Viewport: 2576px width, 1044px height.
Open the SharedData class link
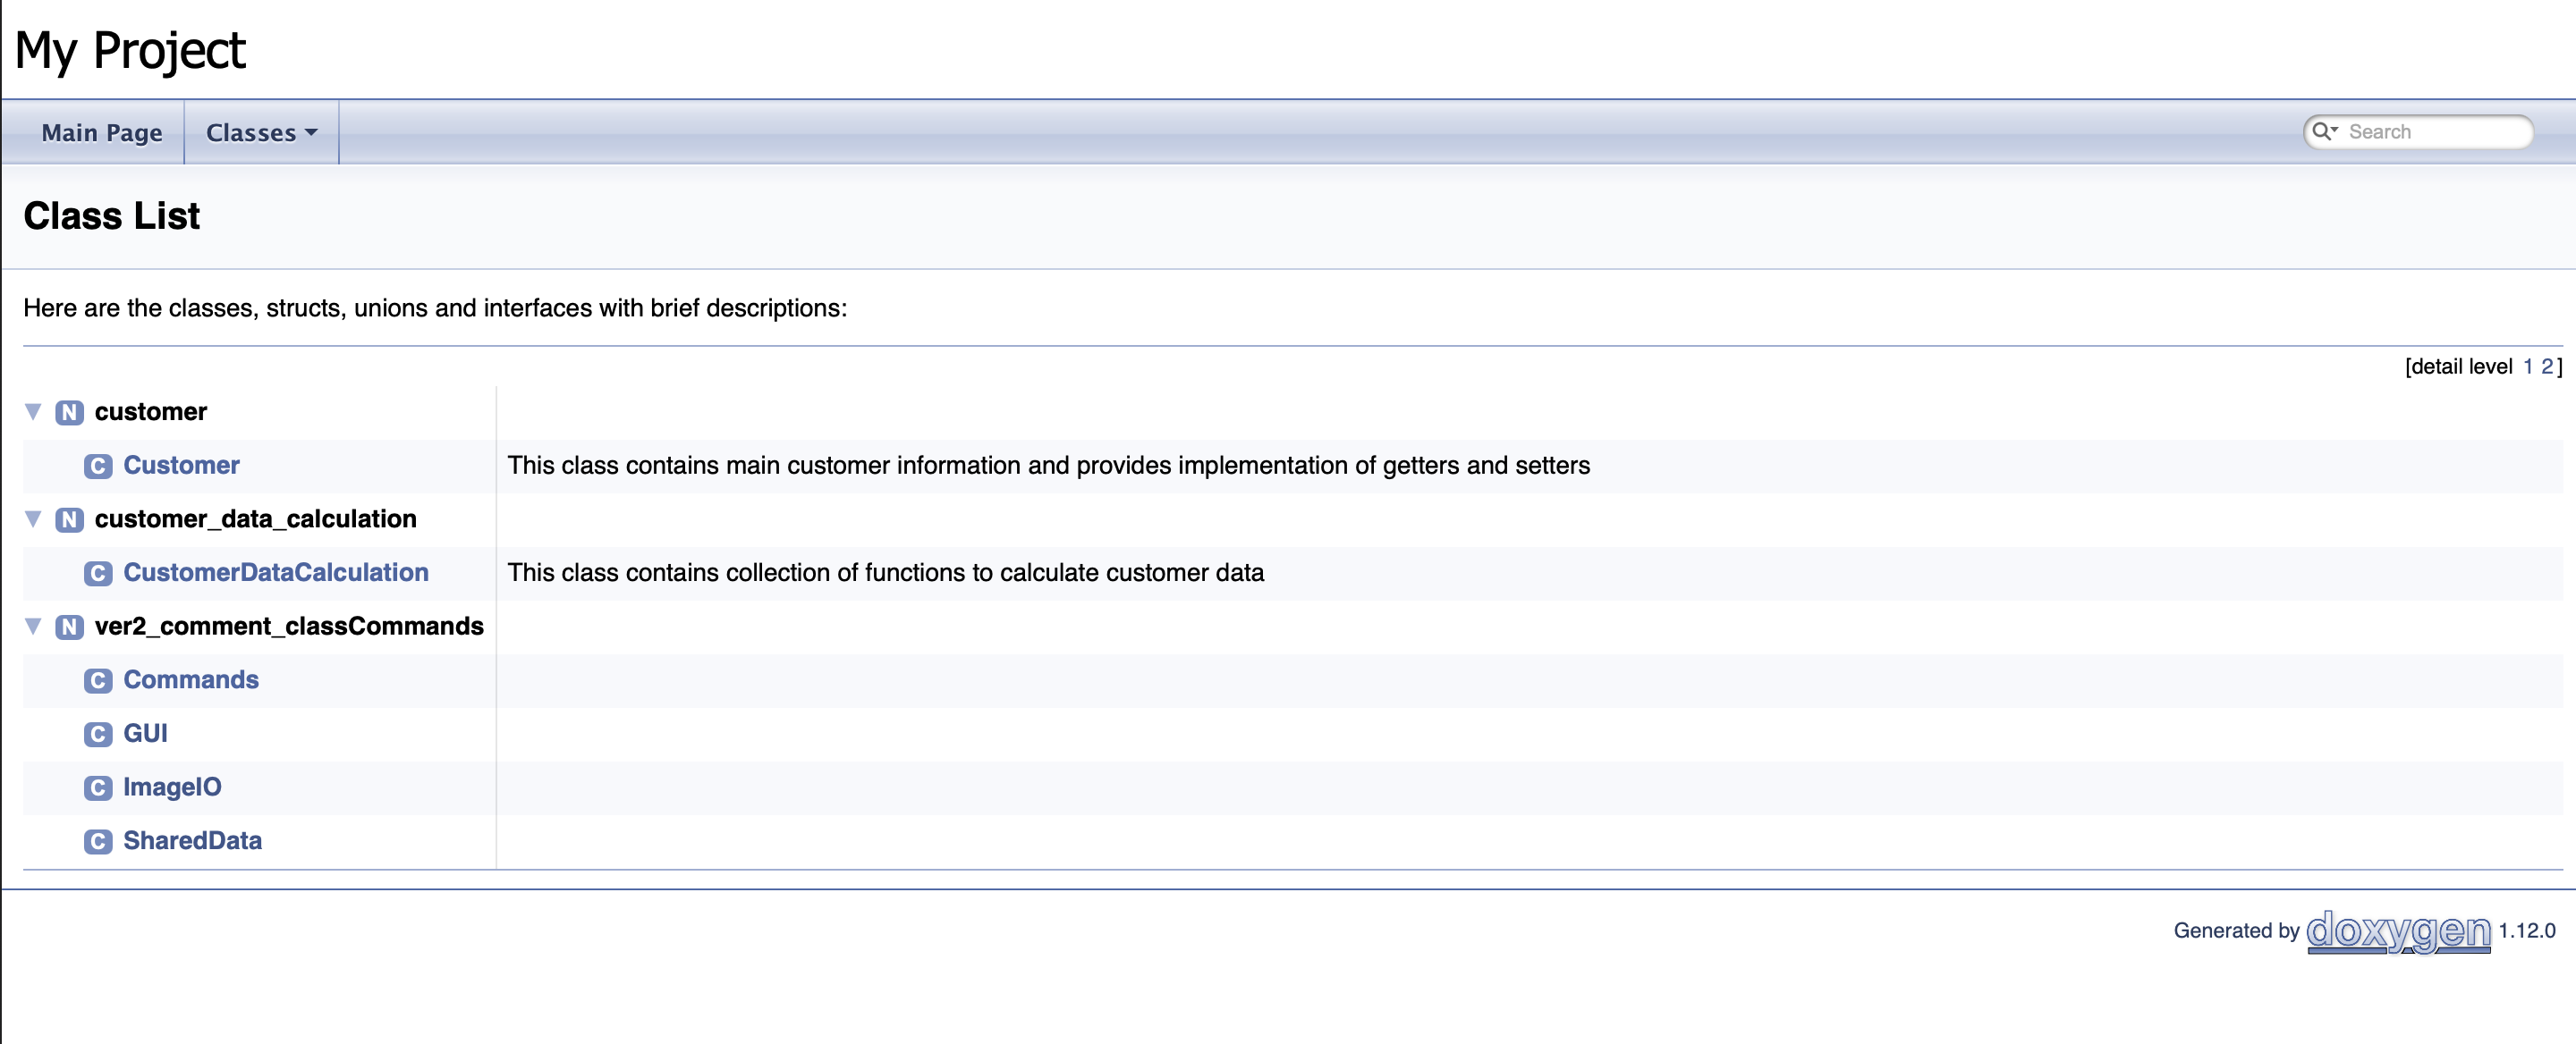point(193,840)
